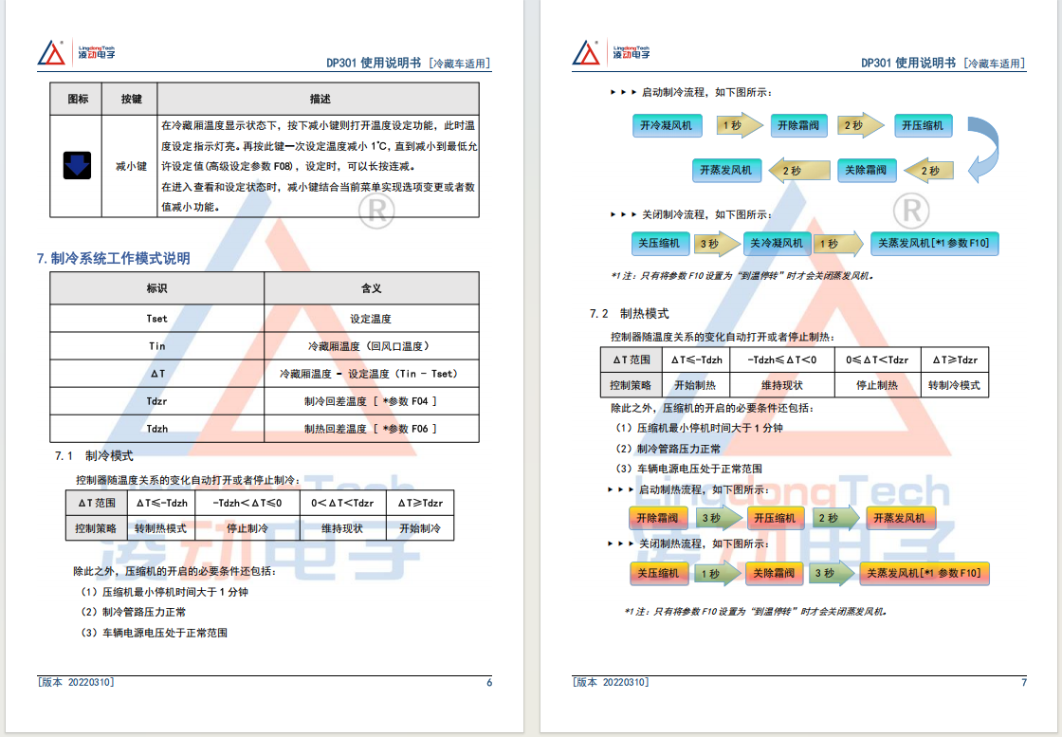
Task: Select the '转制冷模式' strategy cell
Action: 954,385
